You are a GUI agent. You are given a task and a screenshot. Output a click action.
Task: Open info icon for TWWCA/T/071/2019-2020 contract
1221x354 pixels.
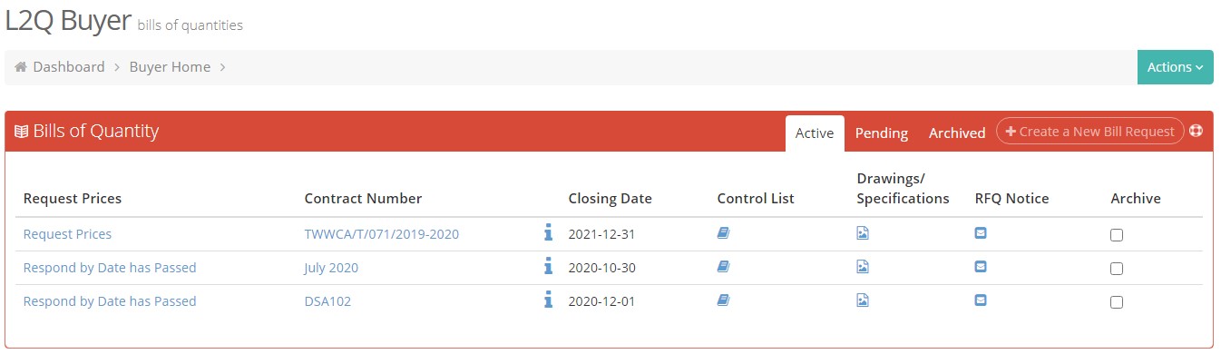(x=548, y=233)
